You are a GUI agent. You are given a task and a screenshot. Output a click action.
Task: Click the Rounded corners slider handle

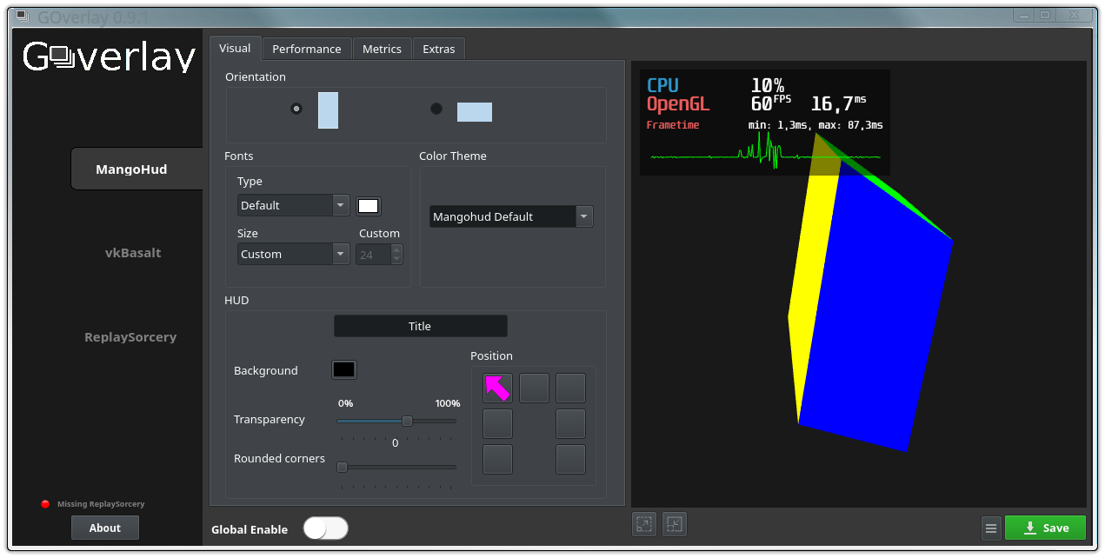point(342,467)
